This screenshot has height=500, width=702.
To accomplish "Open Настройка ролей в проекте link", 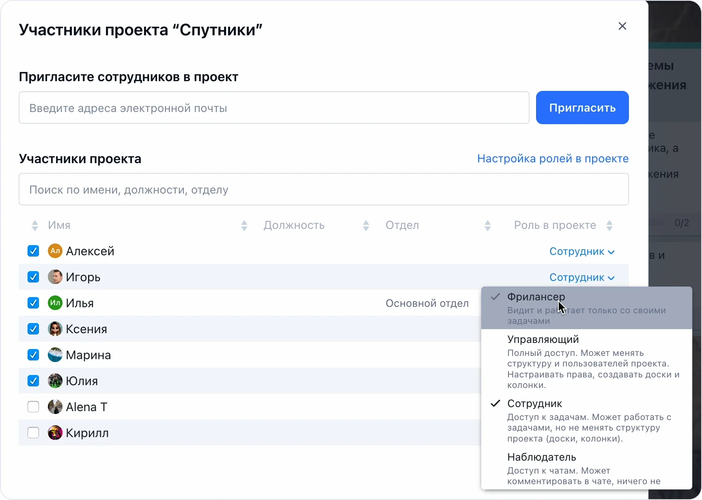I will click(x=553, y=159).
